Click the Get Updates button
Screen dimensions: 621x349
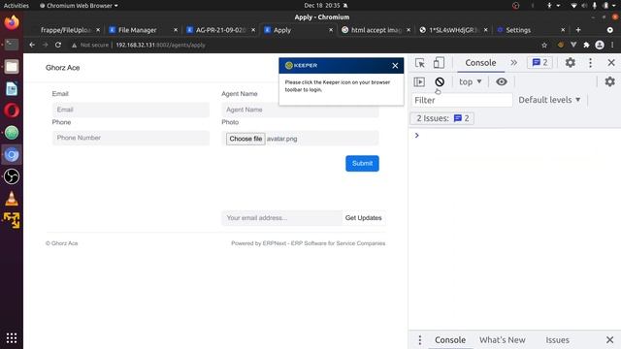tap(364, 218)
